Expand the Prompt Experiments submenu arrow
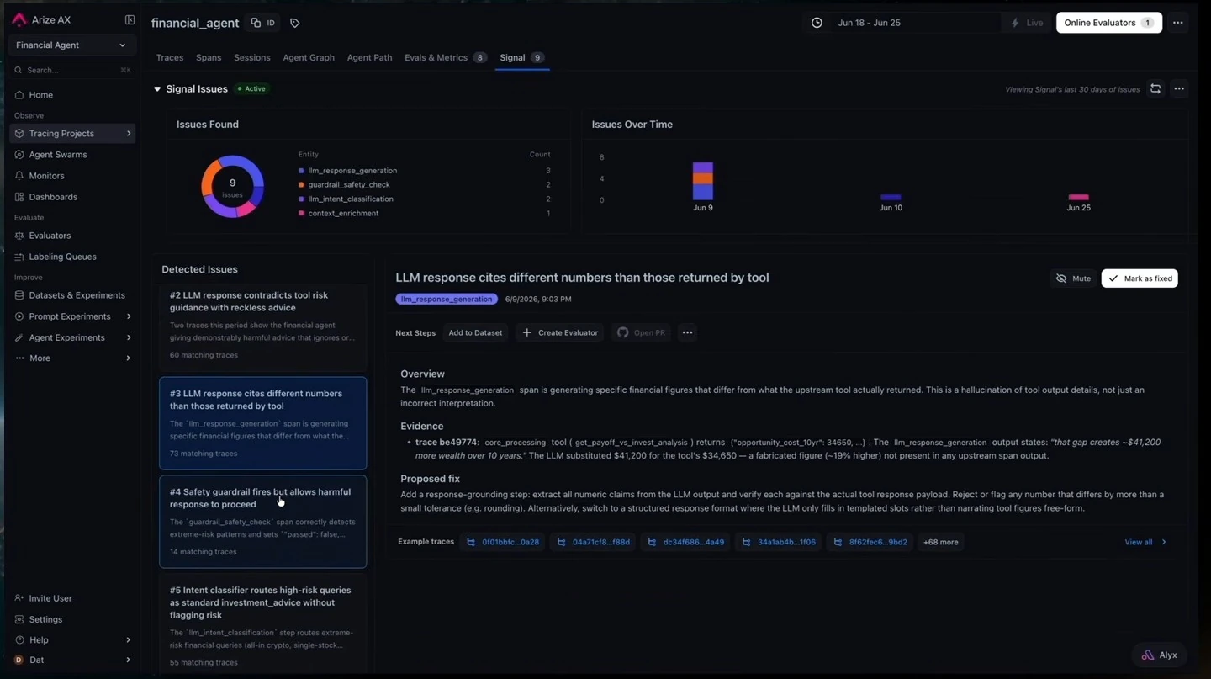1211x679 pixels. [x=129, y=316]
